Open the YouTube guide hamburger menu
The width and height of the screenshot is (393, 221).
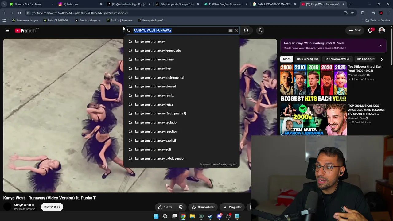(7, 30)
